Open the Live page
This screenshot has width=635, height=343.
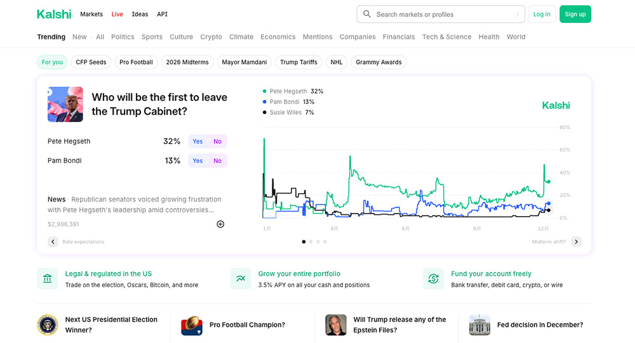pyautogui.click(x=117, y=14)
